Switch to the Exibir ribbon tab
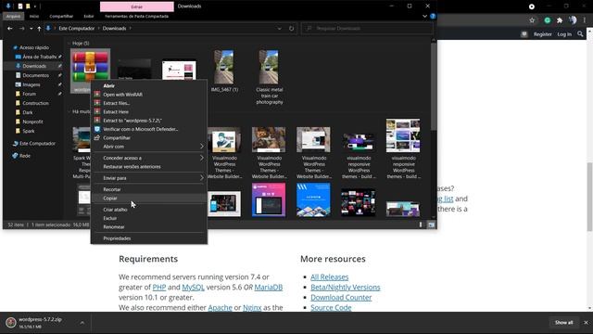 pyautogui.click(x=89, y=17)
